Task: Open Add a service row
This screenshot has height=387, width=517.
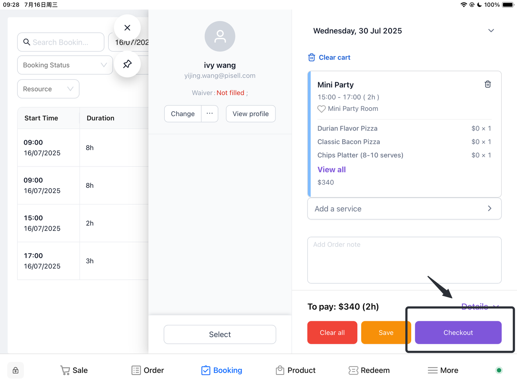Action: click(x=404, y=209)
